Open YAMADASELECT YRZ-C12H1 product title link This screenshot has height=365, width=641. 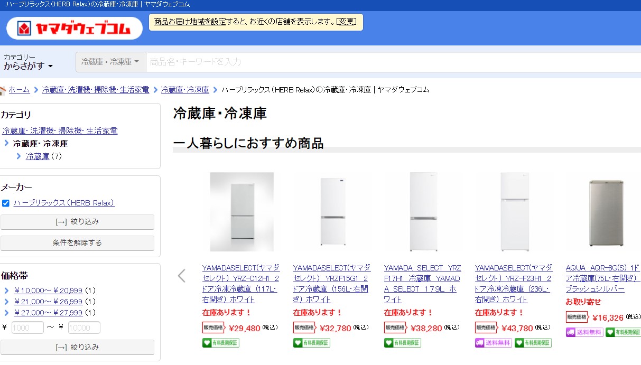[241, 284]
